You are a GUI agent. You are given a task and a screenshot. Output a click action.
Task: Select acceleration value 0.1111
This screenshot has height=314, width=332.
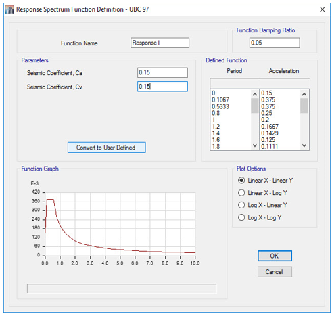[x=270, y=147]
